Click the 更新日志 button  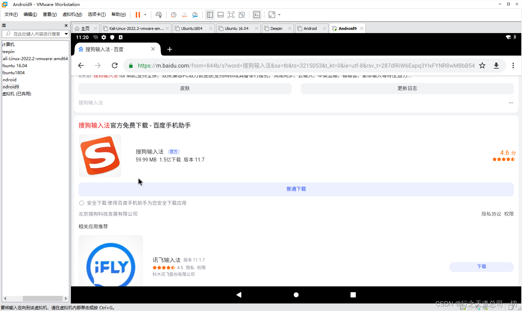pyautogui.click(x=407, y=88)
